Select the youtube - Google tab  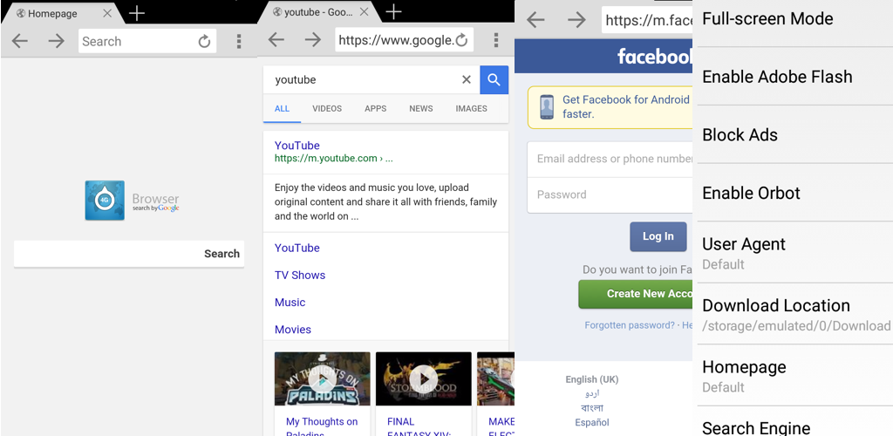(319, 12)
